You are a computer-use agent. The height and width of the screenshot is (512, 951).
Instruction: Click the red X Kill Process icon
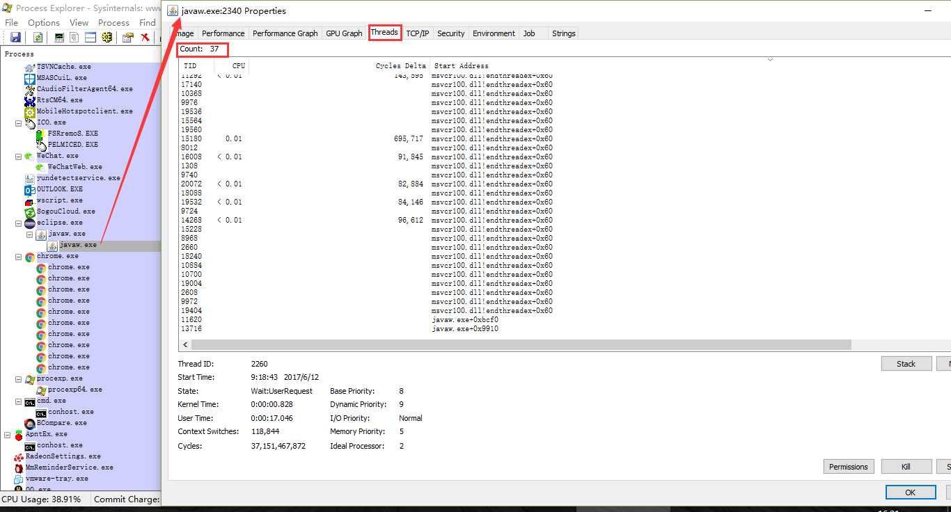146,38
